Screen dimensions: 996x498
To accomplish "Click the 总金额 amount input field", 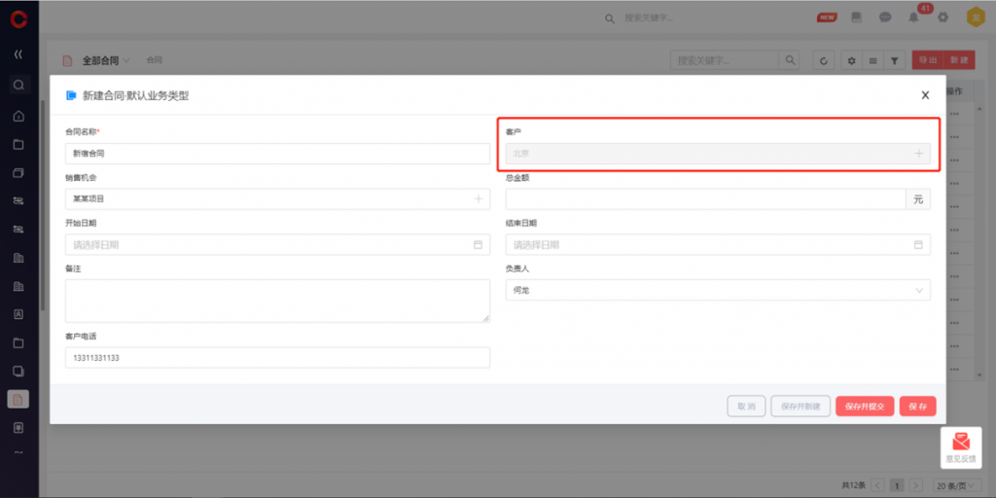I will tap(705, 199).
